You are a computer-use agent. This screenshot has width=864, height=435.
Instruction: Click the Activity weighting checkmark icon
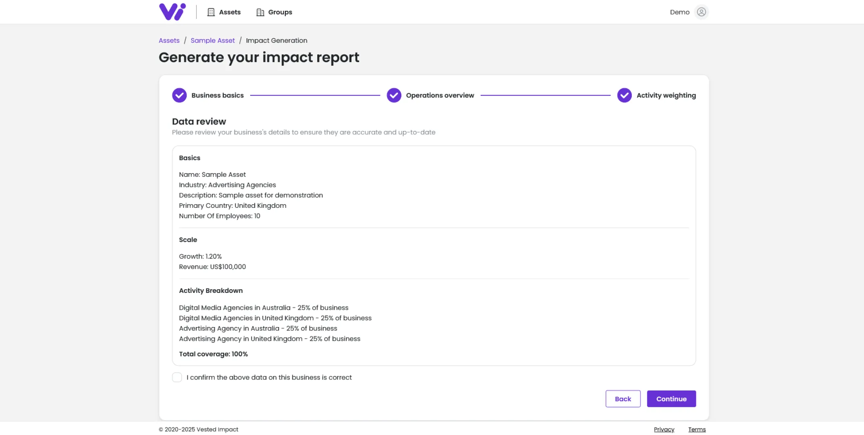(x=624, y=95)
